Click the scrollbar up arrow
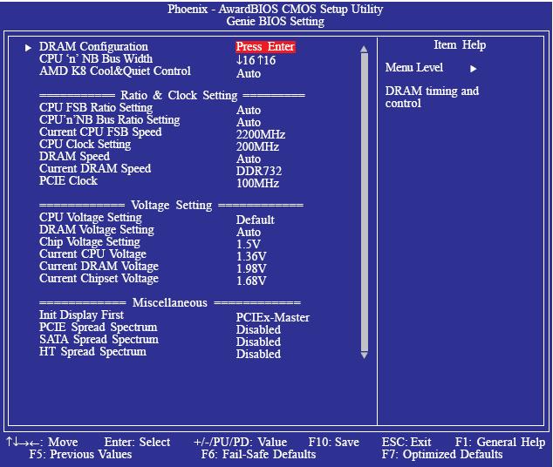This screenshot has width=553, height=467. [x=365, y=50]
